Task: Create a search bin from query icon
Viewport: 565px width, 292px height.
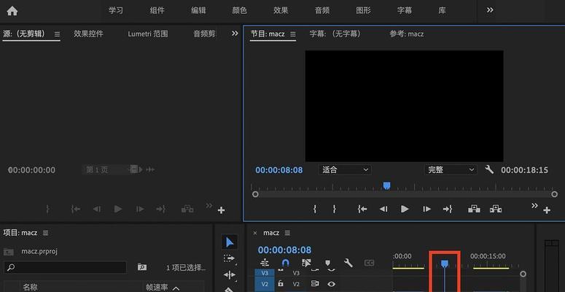Action: pyautogui.click(x=142, y=267)
